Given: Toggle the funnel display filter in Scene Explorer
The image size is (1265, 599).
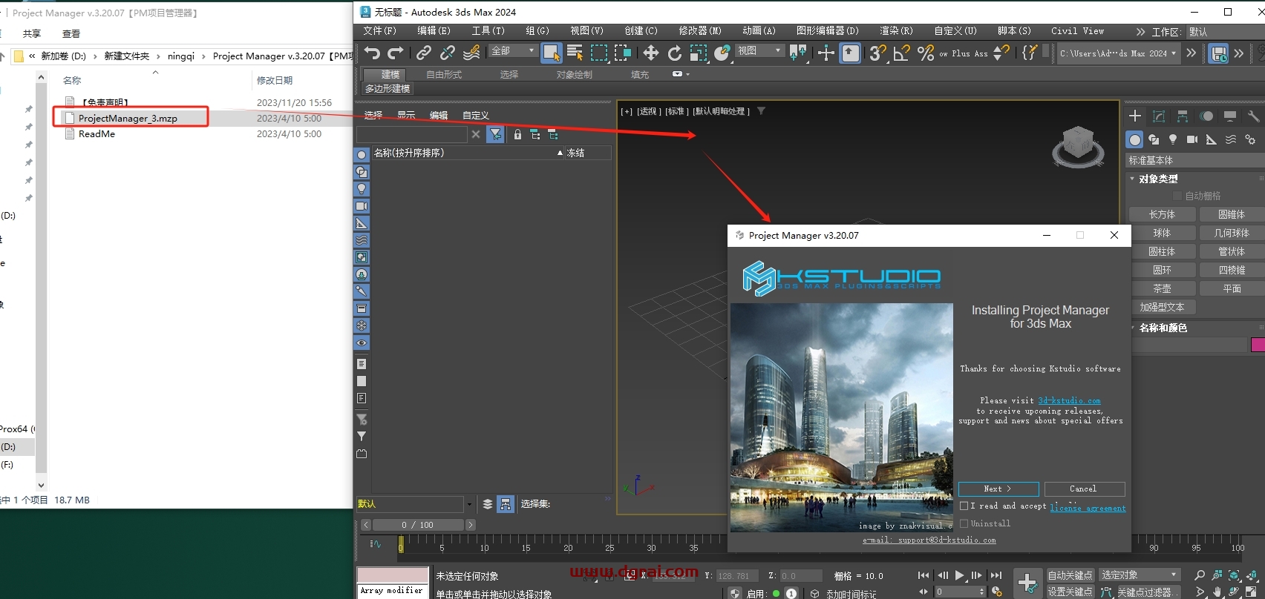Looking at the screenshot, I should pos(496,134).
